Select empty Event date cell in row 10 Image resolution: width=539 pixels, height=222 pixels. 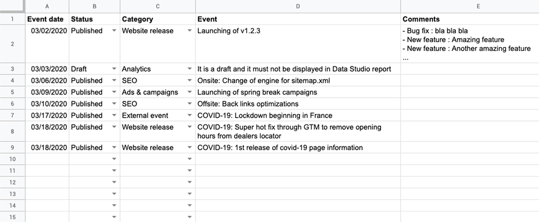tap(47, 159)
